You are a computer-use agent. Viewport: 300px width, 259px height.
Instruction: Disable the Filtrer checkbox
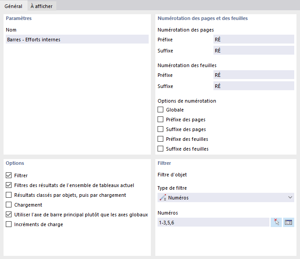9,175
